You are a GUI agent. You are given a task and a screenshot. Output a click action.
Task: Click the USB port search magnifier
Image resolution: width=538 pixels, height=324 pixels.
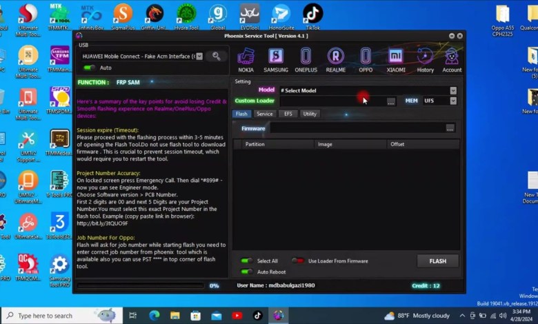click(217, 57)
